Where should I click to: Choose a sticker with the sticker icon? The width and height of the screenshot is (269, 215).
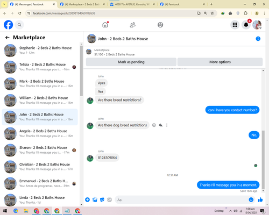(102, 199)
